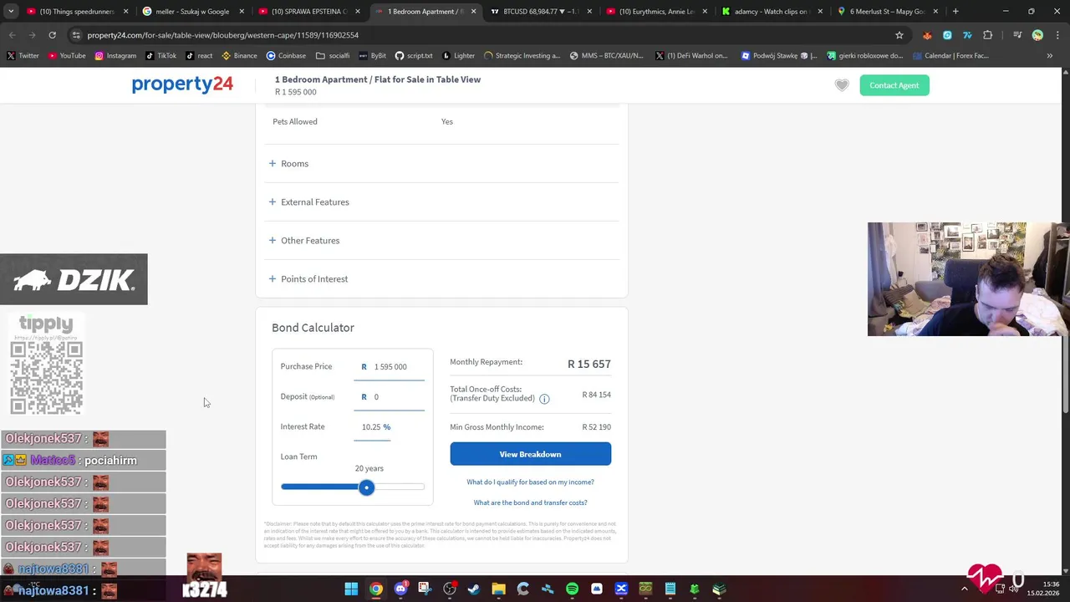Screen dimensions: 1070x602
Task: Click the browser address bar URL
Action: pos(223,35)
